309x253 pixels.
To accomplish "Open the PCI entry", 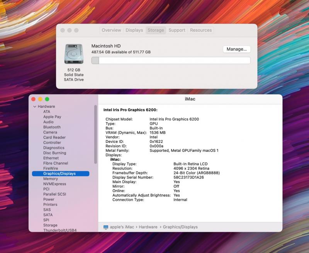I will click(46, 189).
